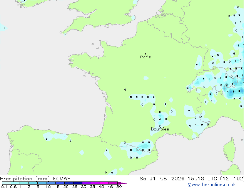Open the weatheronline.co.uk copyright link
The image size is (244, 188).
click(212, 185)
